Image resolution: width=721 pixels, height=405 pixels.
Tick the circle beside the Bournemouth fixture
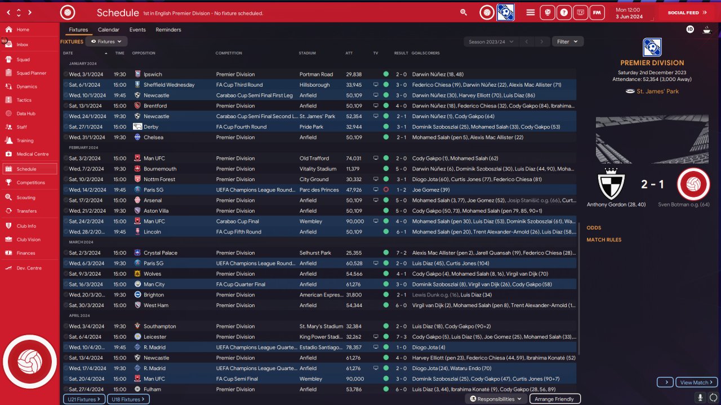click(65, 169)
